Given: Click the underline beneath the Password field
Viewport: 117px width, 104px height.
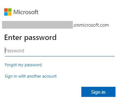Looking at the screenshot, I should click(x=60, y=56).
